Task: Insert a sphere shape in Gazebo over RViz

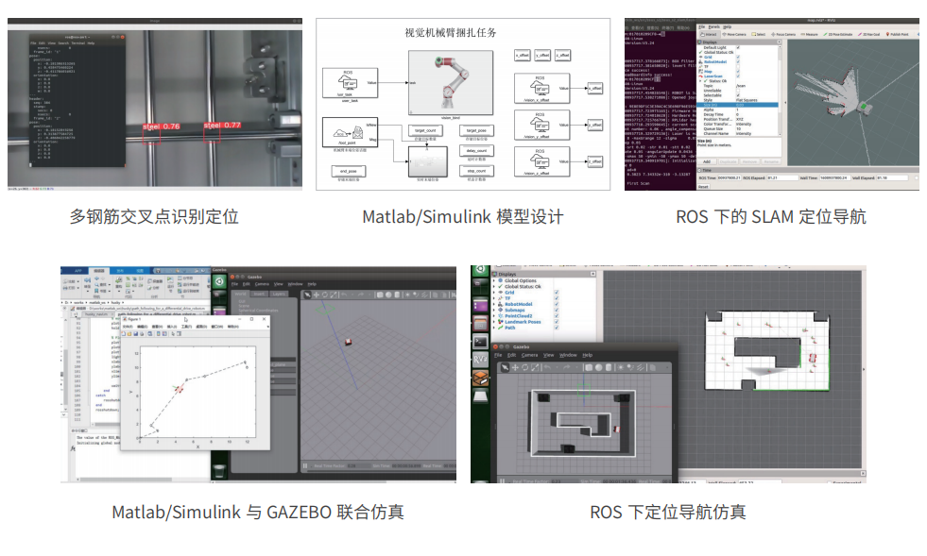Action: click(x=599, y=367)
